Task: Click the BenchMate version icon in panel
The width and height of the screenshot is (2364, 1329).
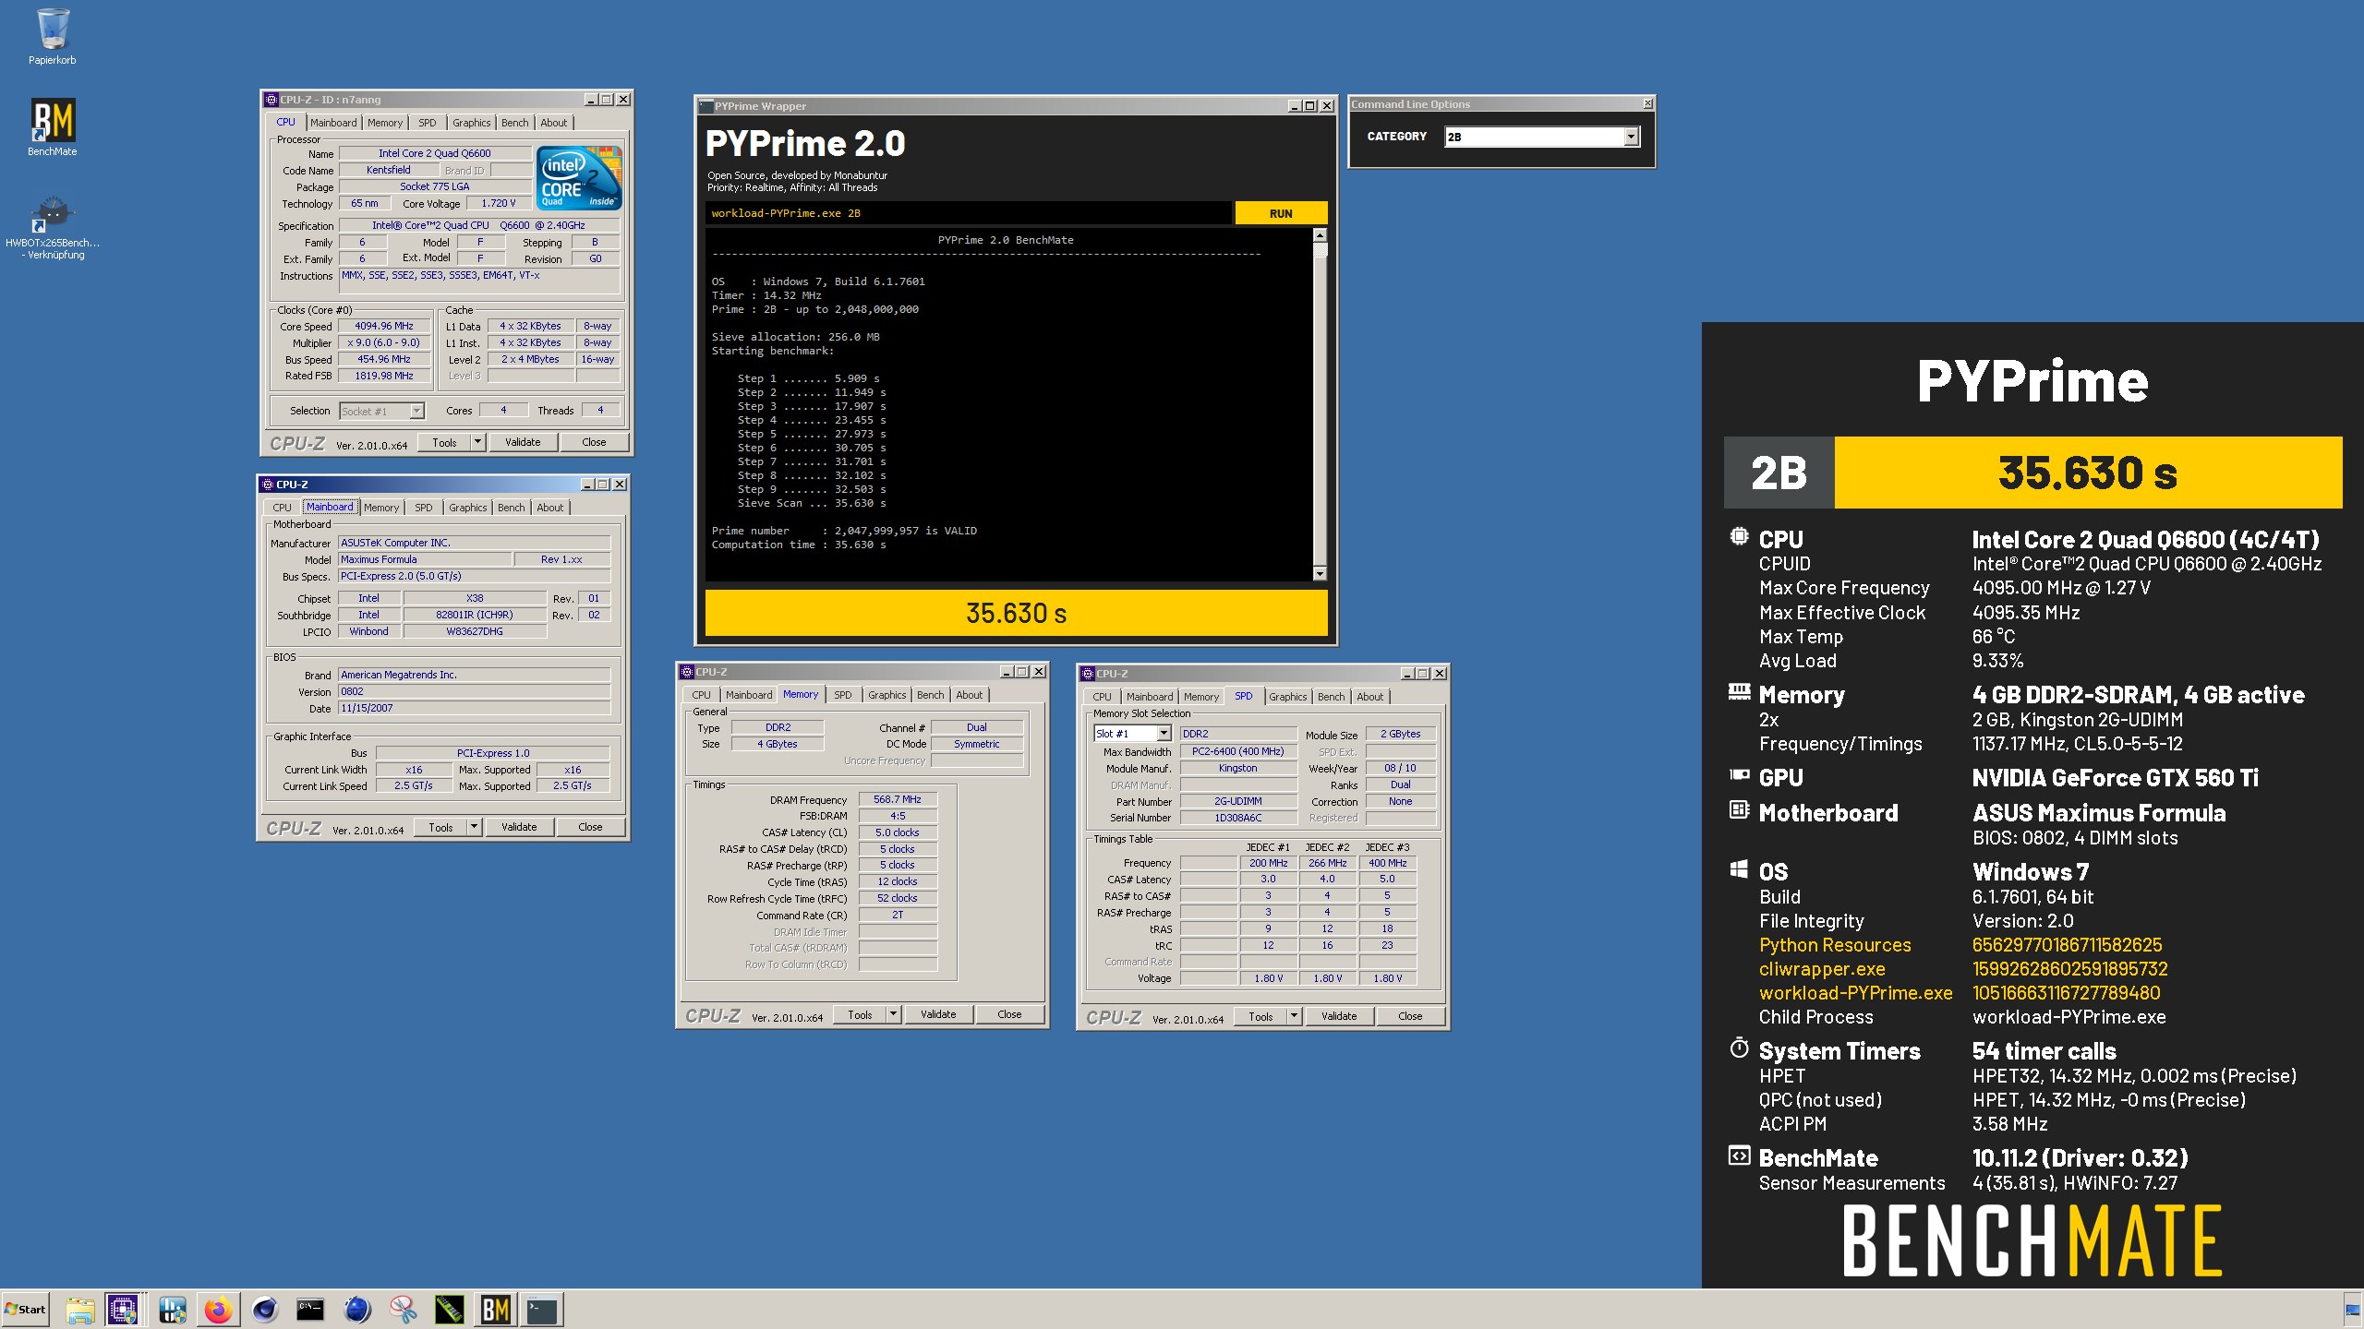Action: pos(1739,1155)
